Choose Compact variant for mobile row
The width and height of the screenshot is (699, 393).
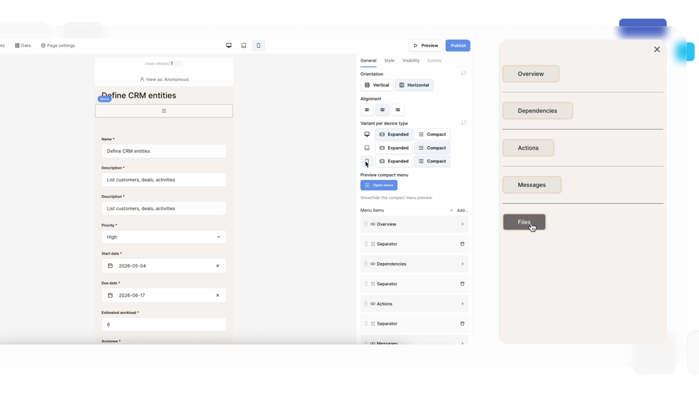432,161
